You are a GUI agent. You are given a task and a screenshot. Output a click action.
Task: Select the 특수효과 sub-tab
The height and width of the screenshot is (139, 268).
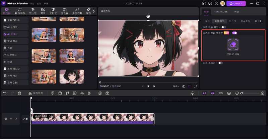(245, 21)
